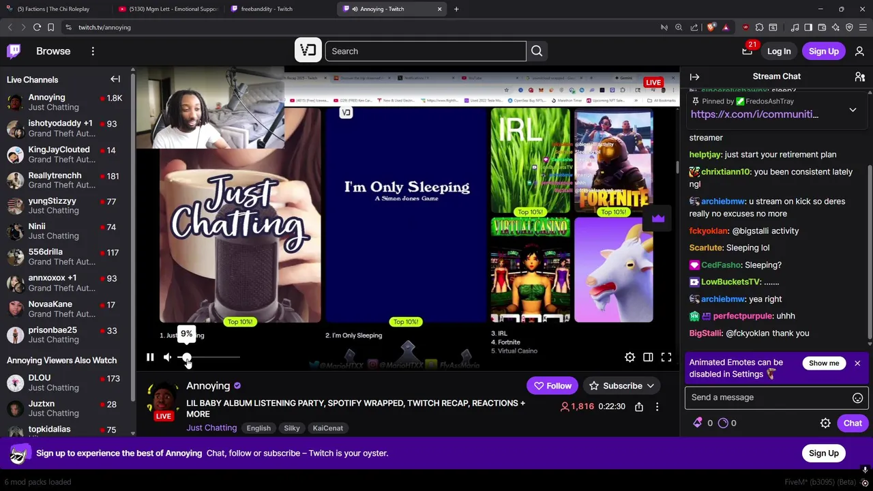Screen dimensions: 873x491
Task: Click the Twitch logo home icon
Action: (x=14, y=51)
